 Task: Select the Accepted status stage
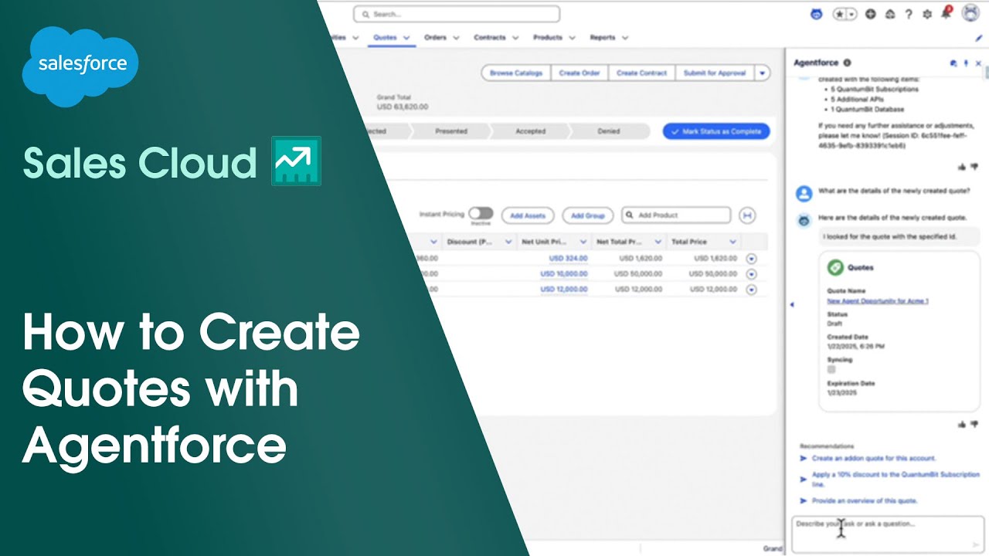pos(531,131)
